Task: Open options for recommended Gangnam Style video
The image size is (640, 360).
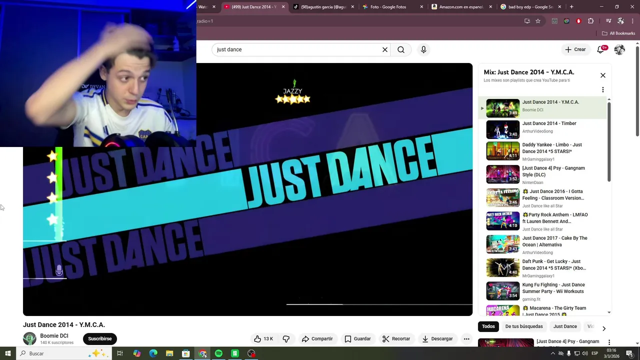Action: (x=609, y=342)
